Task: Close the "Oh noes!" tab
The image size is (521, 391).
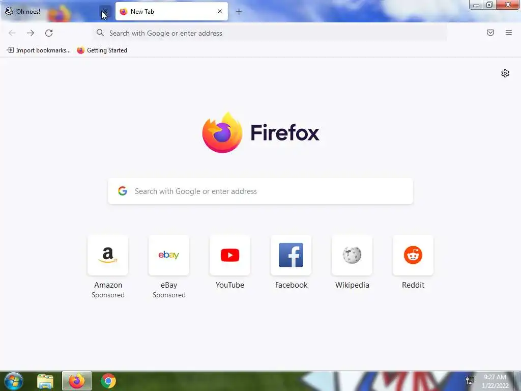Action: [x=105, y=12]
